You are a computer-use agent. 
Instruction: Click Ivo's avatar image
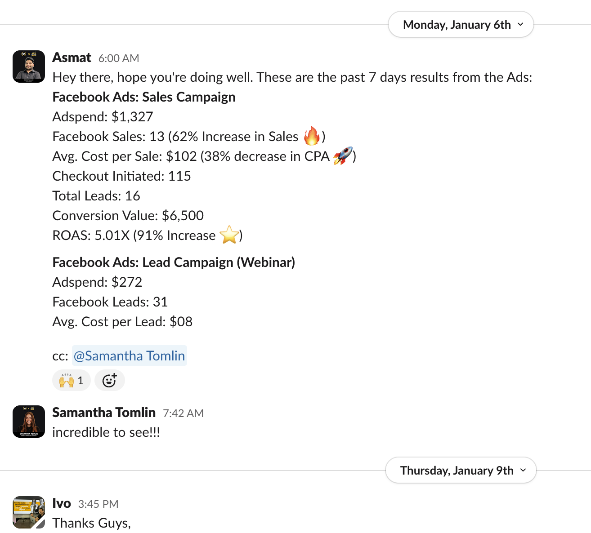(x=29, y=512)
